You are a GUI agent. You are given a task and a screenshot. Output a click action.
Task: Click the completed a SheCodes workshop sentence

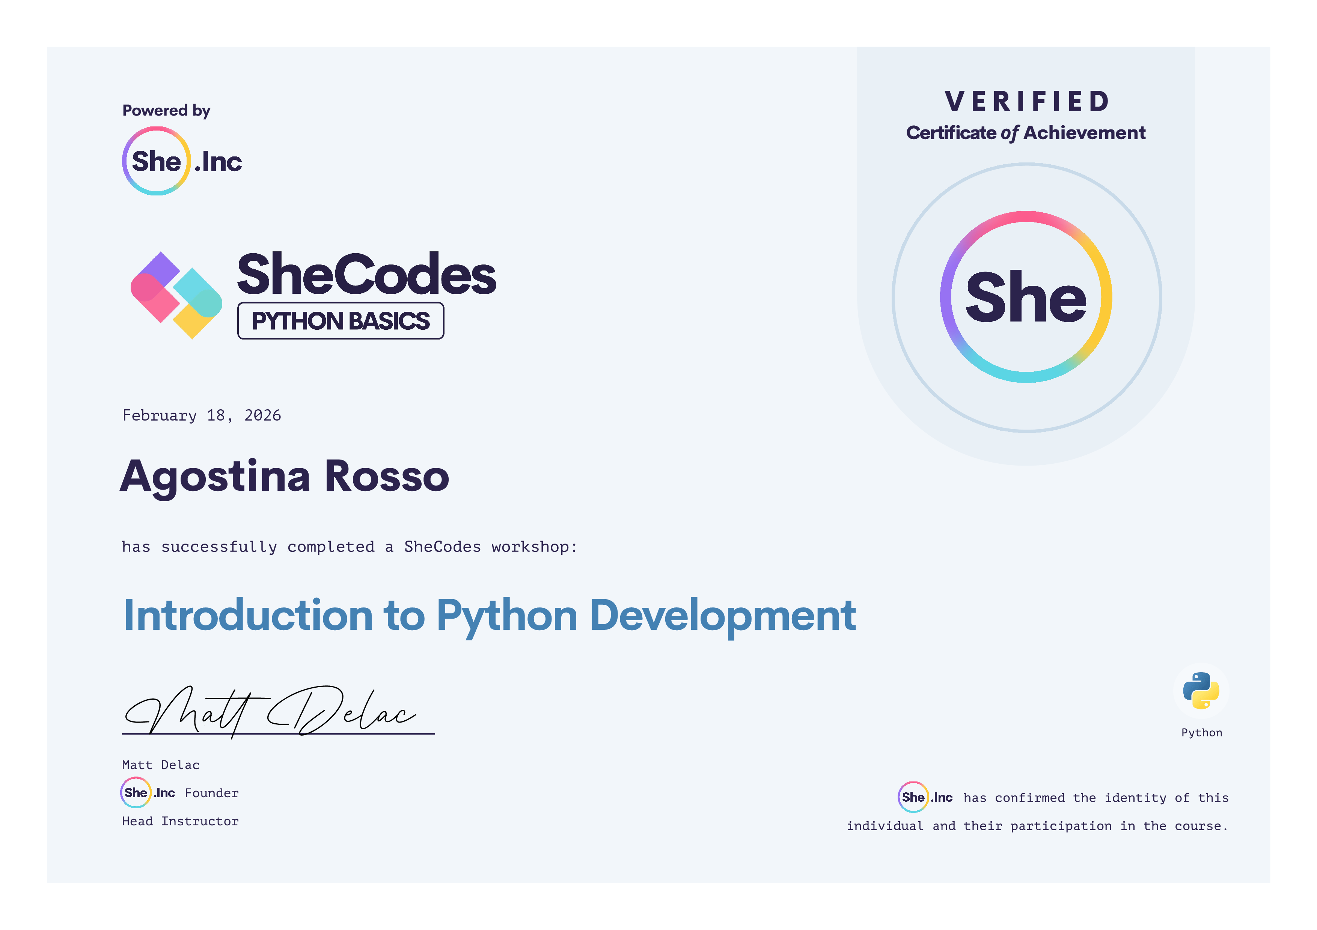coord(349,547)
